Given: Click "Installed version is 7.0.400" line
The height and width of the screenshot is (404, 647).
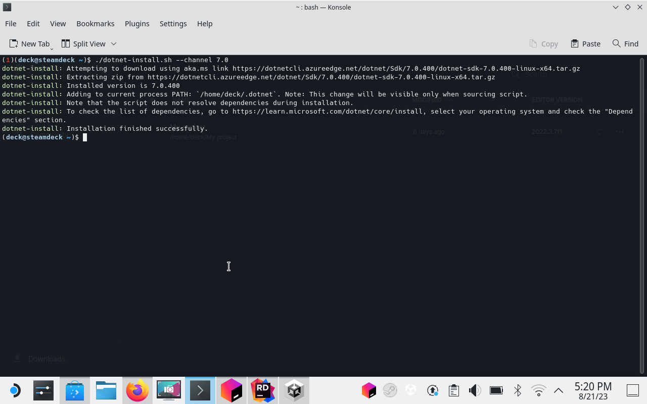Looking at the screenshot, I should click(x=123, y=85).
